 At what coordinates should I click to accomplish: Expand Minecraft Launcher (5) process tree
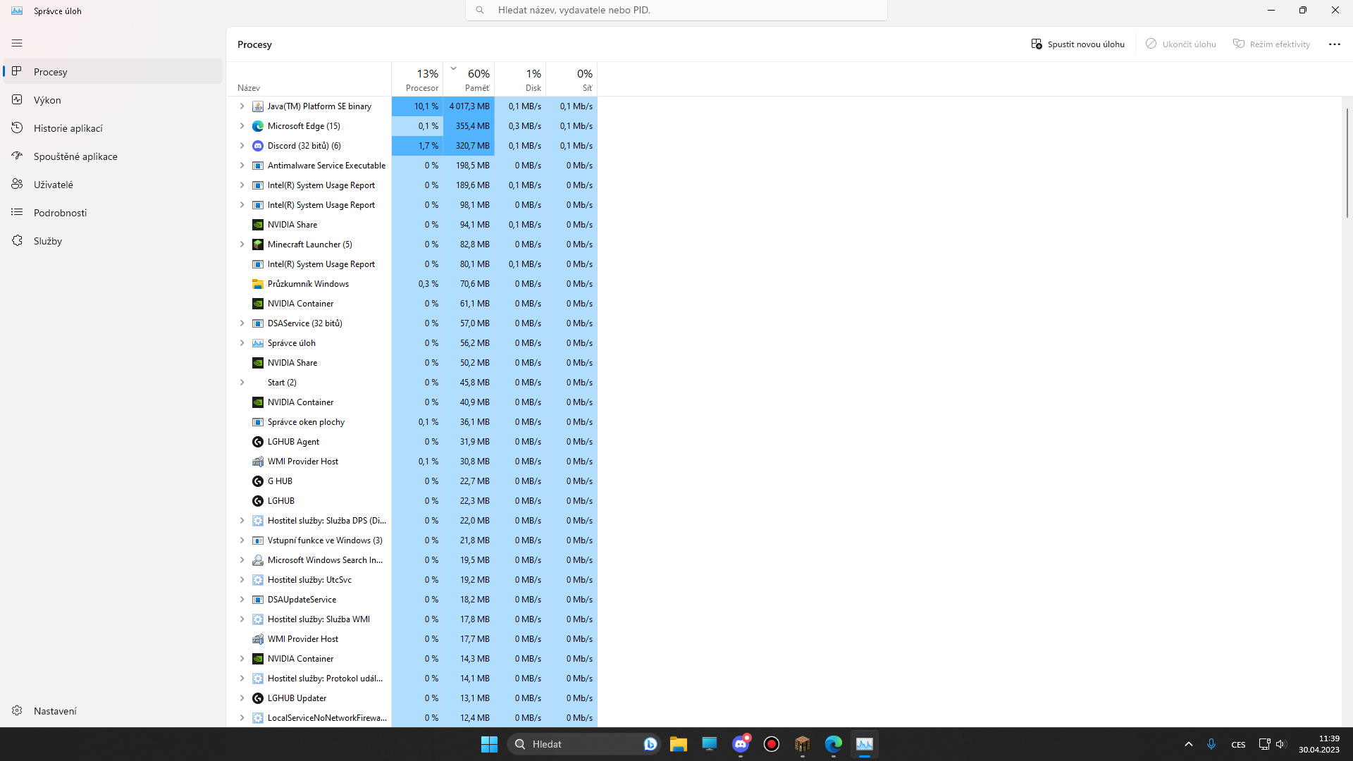(242, 245)
